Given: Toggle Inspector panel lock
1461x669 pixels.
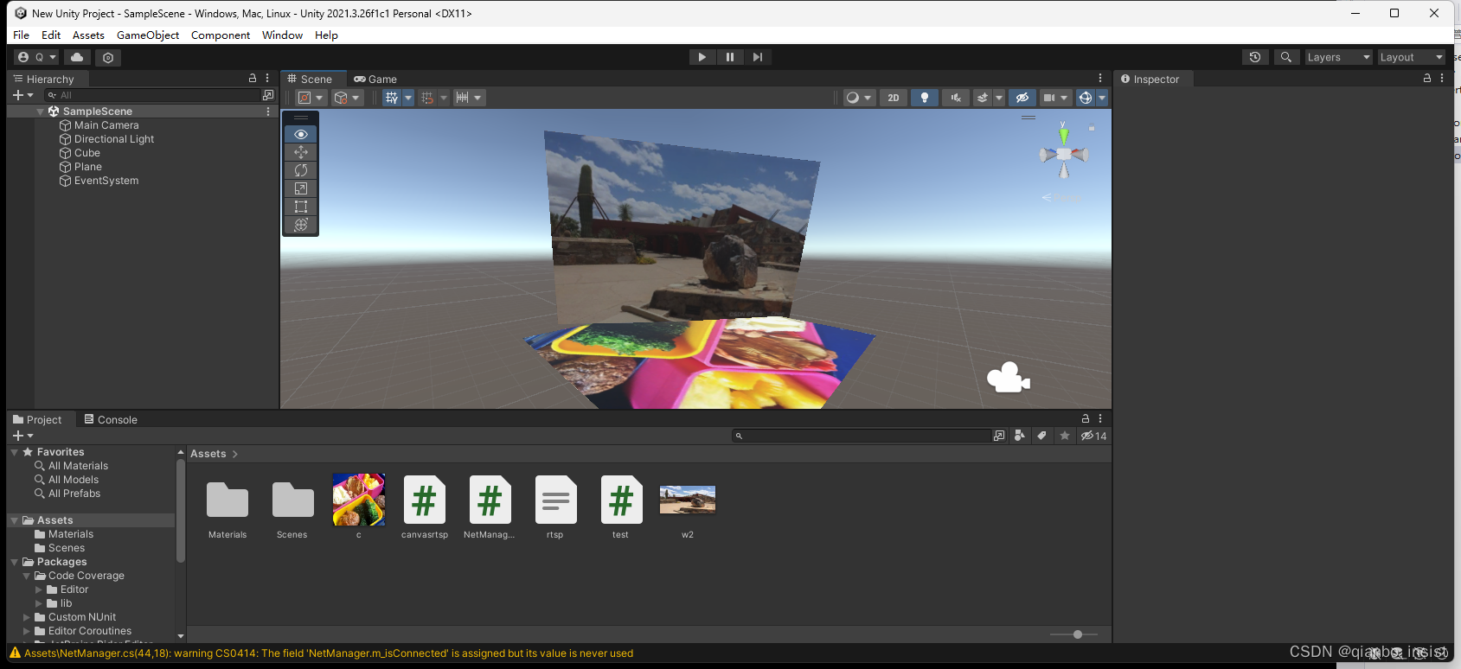Looking at the screenshot, I should pyautogui.click(x=1427, y=78).
